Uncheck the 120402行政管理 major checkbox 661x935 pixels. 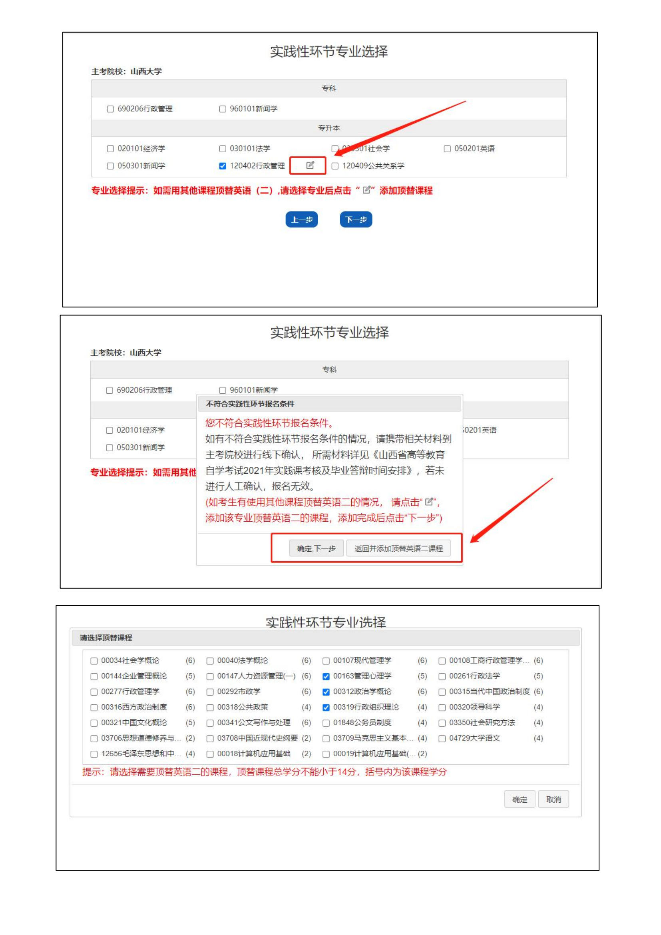coord(222,166)
